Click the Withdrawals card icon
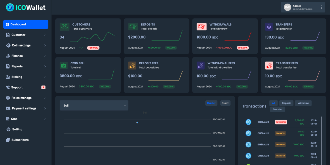The width and height of the screenshot is (330, 165). click(201, 26)
